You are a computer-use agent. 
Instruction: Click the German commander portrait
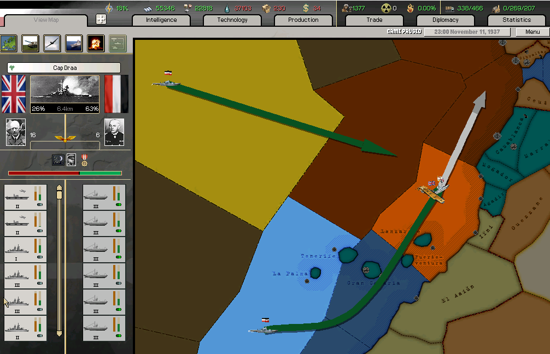coord(114,132)
